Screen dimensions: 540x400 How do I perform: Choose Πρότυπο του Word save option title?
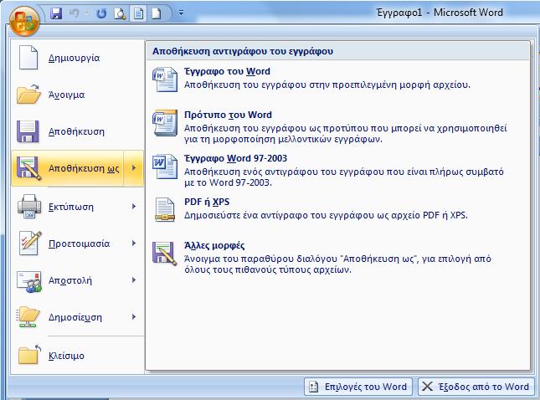(228, 115)
